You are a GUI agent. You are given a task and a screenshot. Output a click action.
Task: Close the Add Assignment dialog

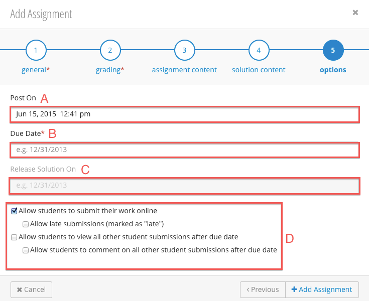click(x=355, y=13)
